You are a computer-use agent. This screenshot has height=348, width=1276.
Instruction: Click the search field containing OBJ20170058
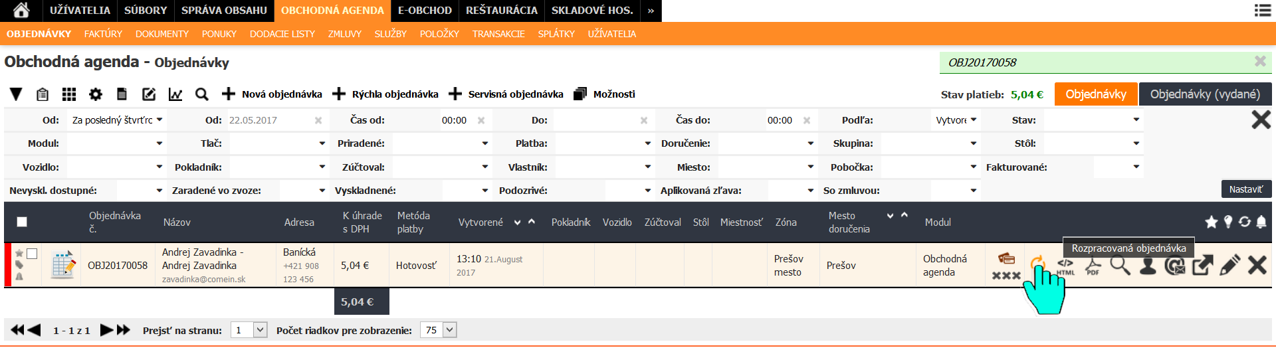pos(1097,62)
